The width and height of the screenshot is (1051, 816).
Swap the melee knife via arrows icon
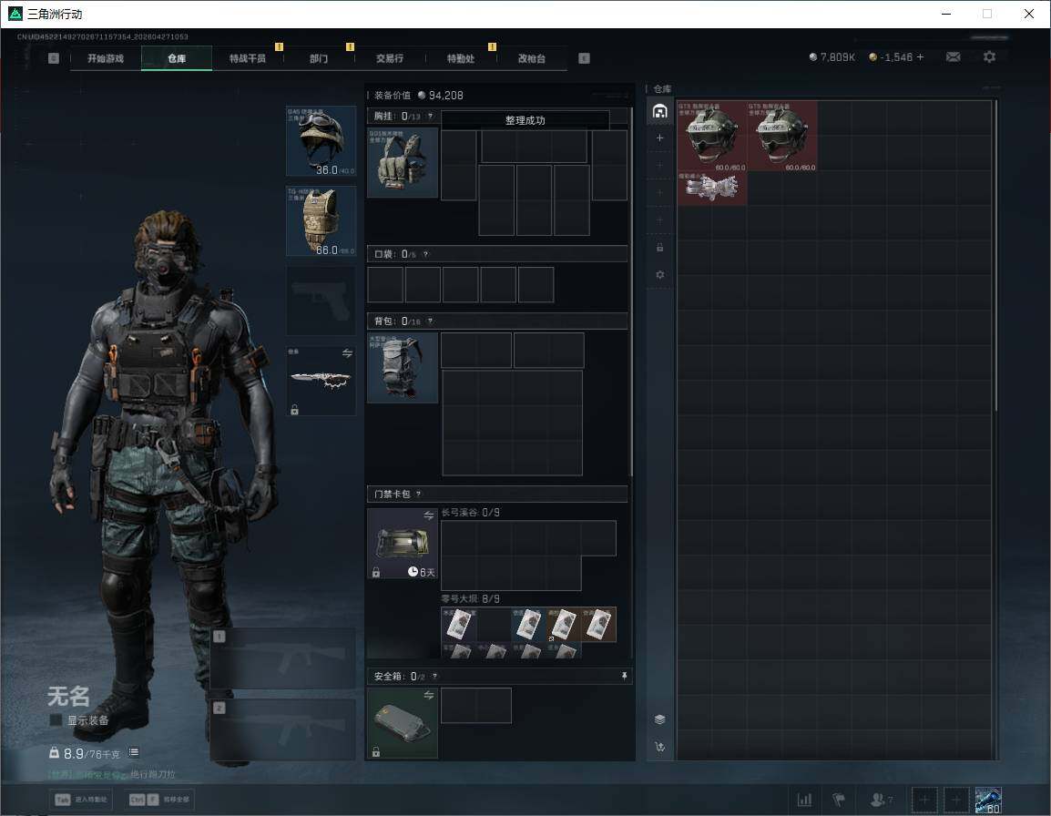(x=347, y=353)
